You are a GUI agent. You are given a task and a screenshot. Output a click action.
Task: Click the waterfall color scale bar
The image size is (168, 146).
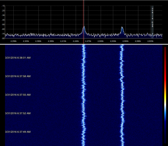(x=165, y=95)
